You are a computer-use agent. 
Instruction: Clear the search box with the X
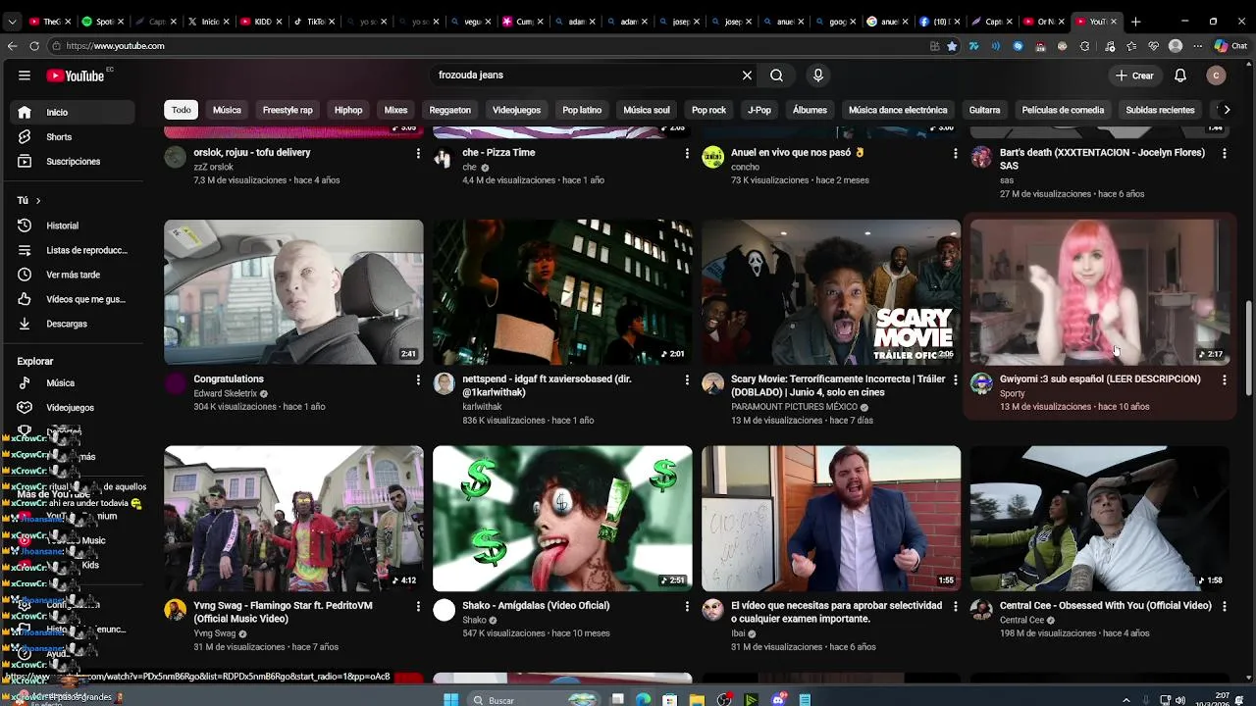(x=747, y=76)
